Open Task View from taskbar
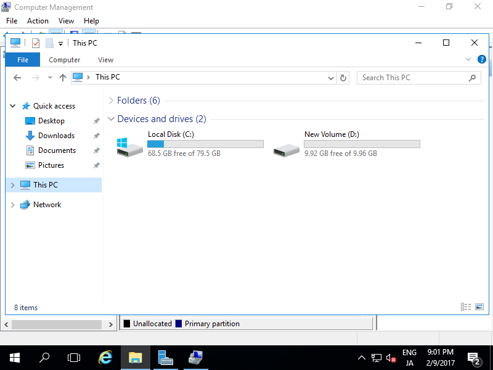Image resolution: width=493 pixels, height=370 pixels. tap(74, 358)
